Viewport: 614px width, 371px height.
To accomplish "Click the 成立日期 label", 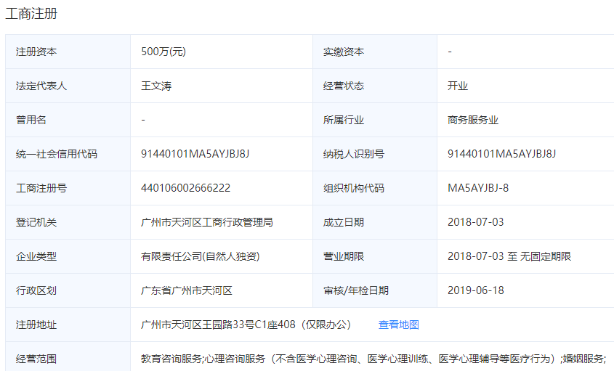I will point(344,222).
